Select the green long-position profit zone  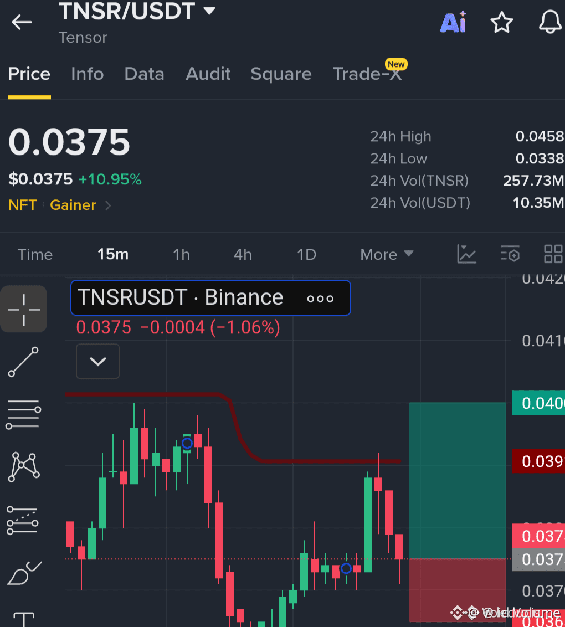coord(457,481)
